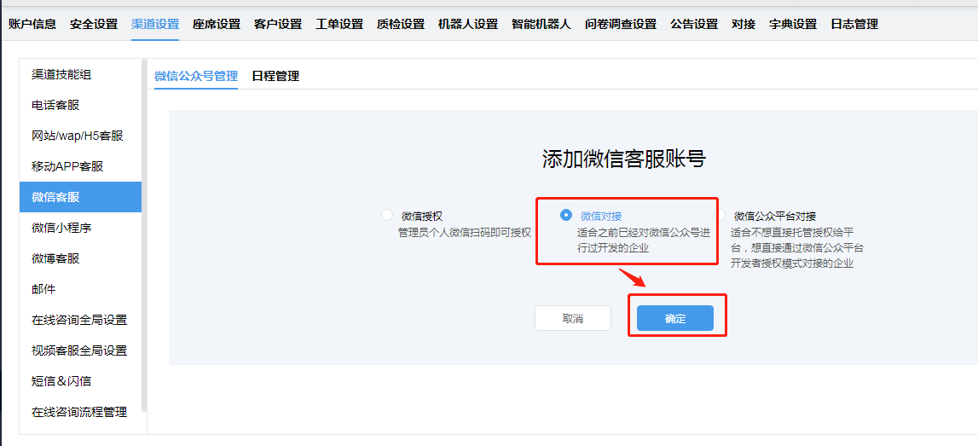Screen dimensions: 978x446
Task: Open 微博客服 sidebar item
Action: (x=80, y=258)
